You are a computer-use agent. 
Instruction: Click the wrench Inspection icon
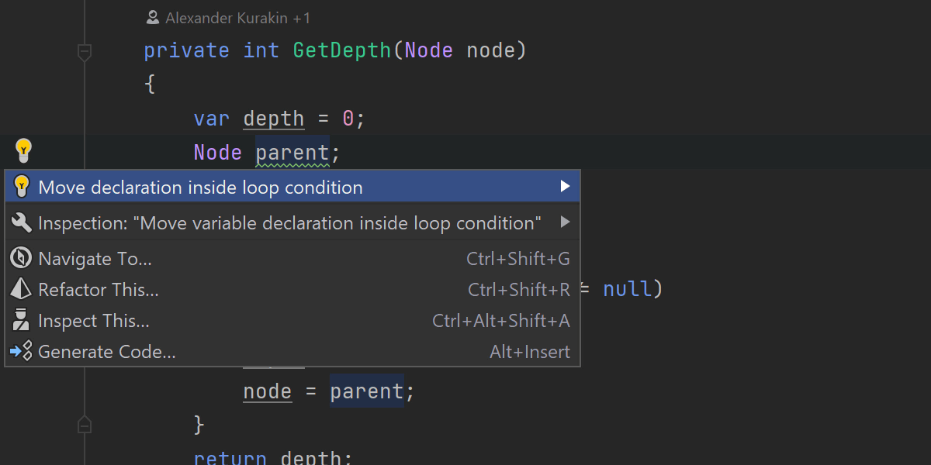(22, 223)
